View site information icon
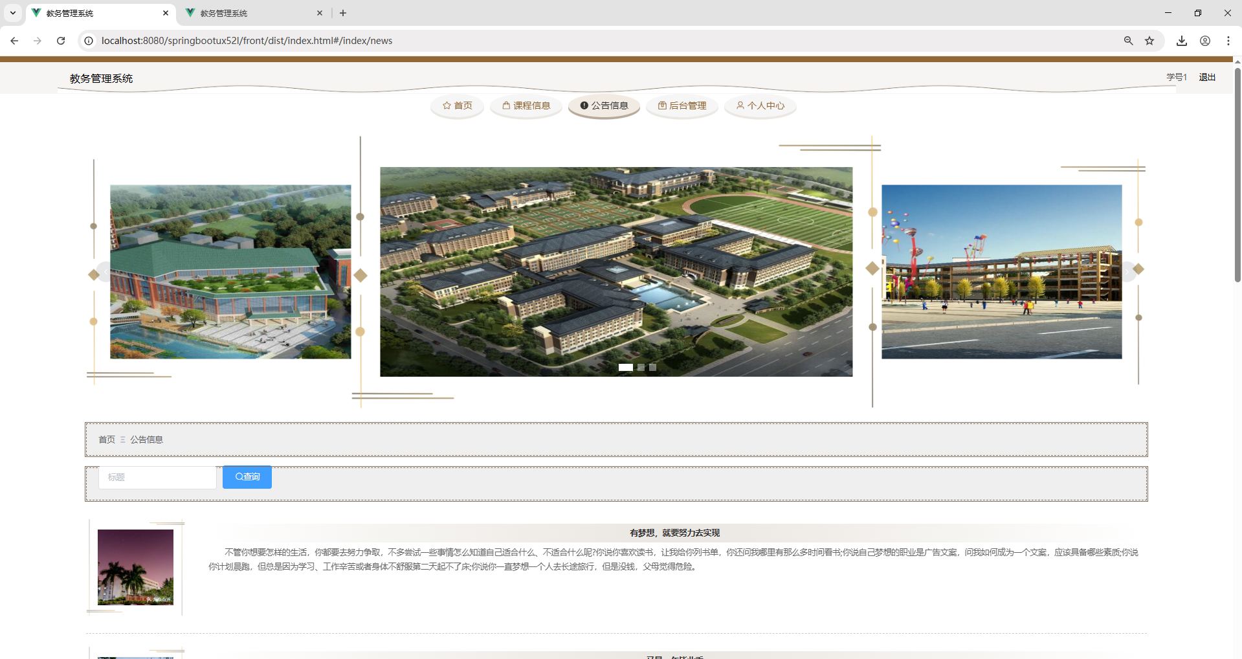 [89, 41]
